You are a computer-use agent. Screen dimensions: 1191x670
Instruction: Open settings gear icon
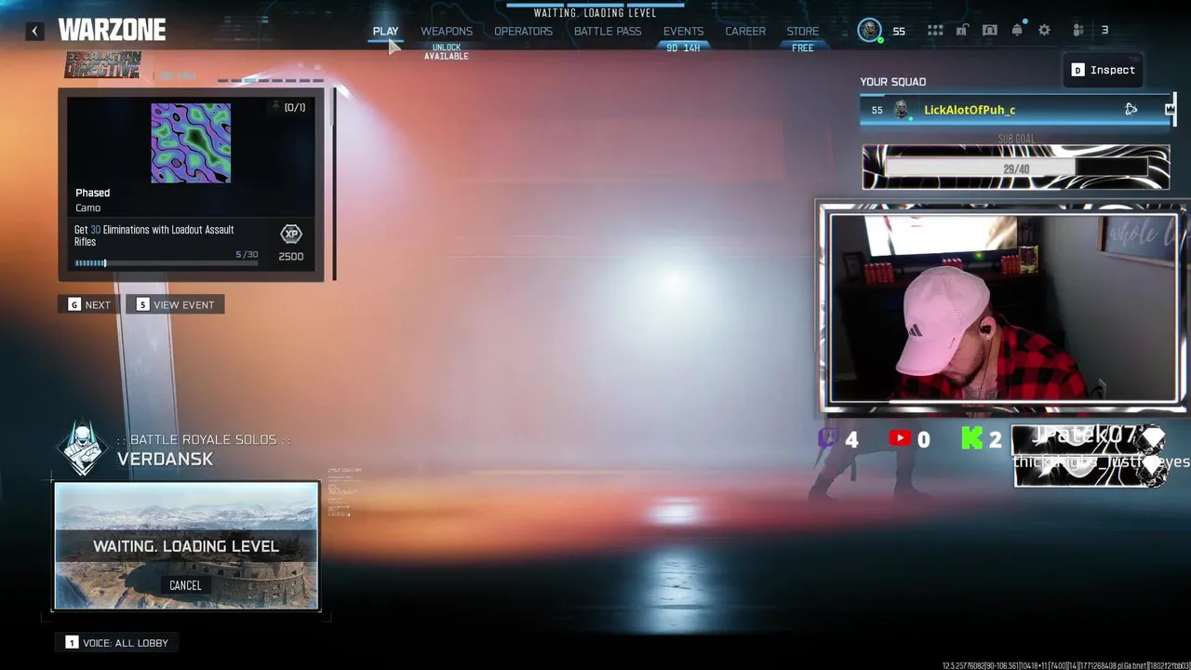point(1044,31)
